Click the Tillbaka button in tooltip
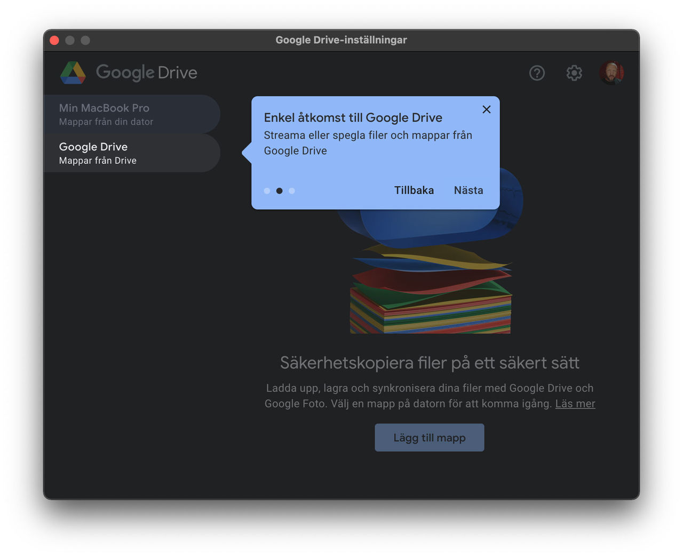Image resolution: width=683 pixels, height=557 pixels. click(x=414, y=190)
